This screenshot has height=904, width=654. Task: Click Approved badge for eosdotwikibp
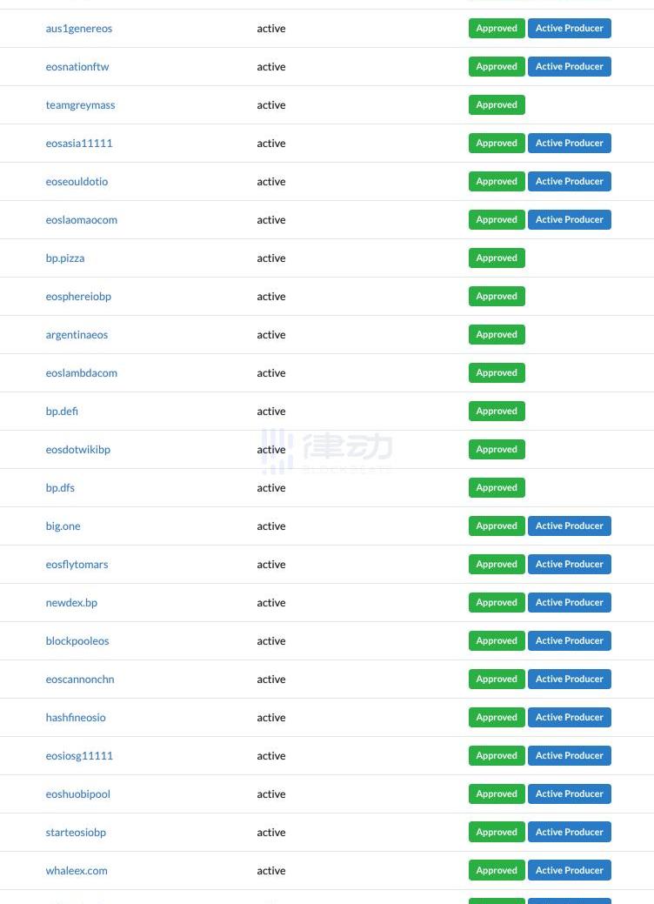pyautogui.click(x=497, y=449)
